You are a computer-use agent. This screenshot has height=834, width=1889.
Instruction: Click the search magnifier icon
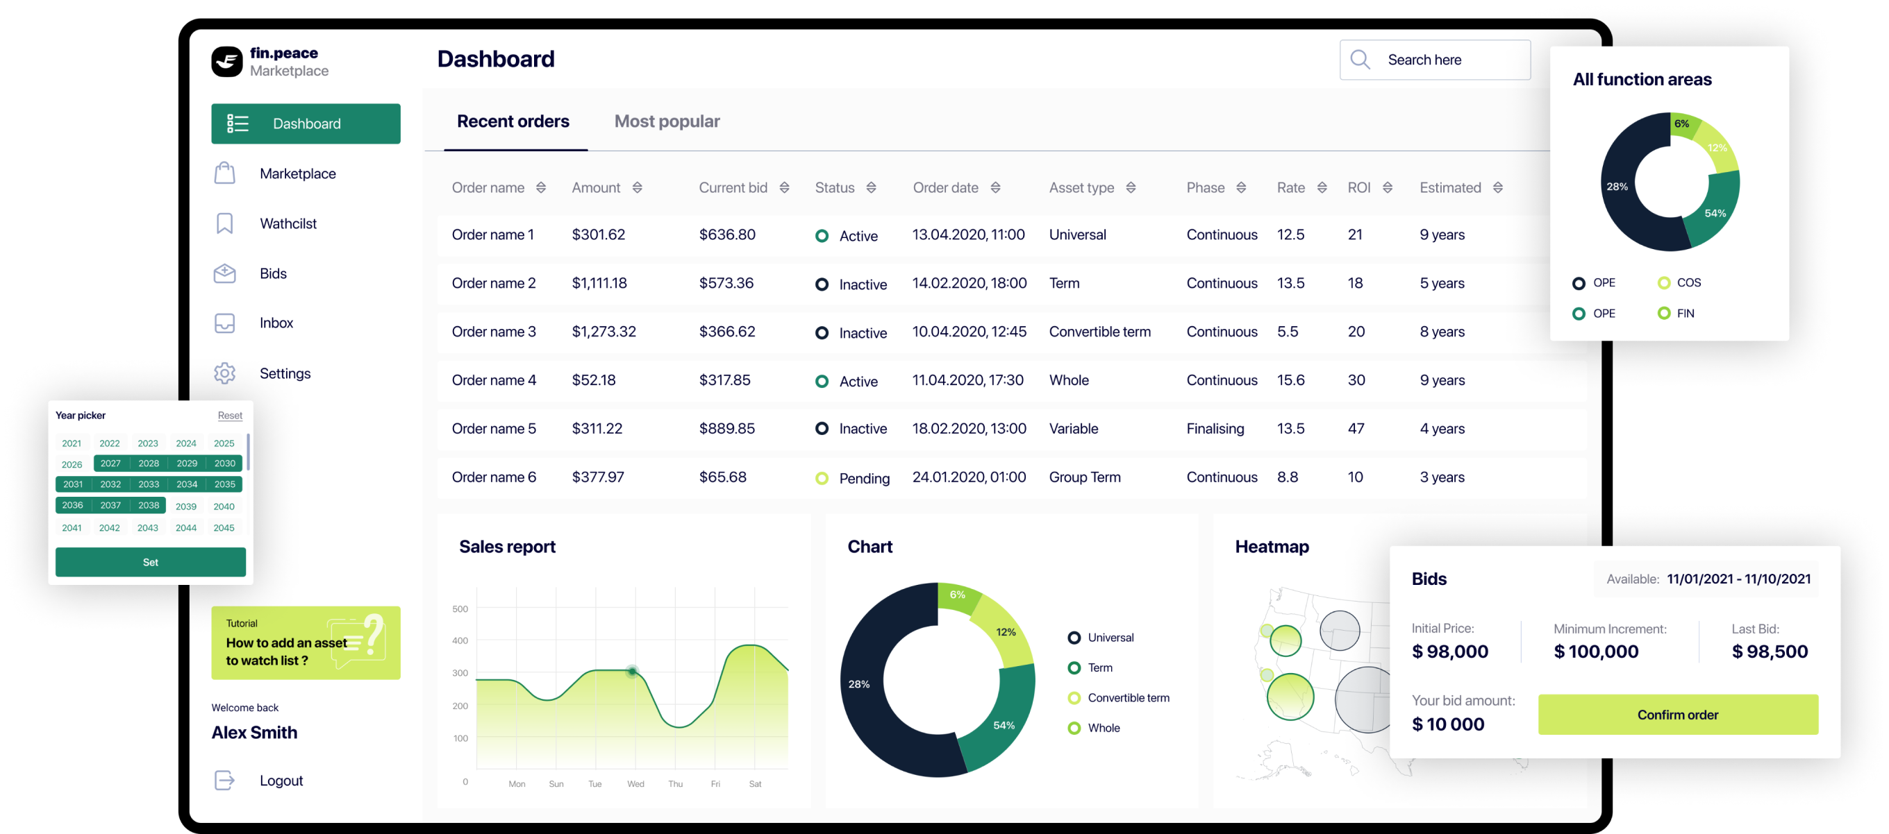[x=1360, y=60]
